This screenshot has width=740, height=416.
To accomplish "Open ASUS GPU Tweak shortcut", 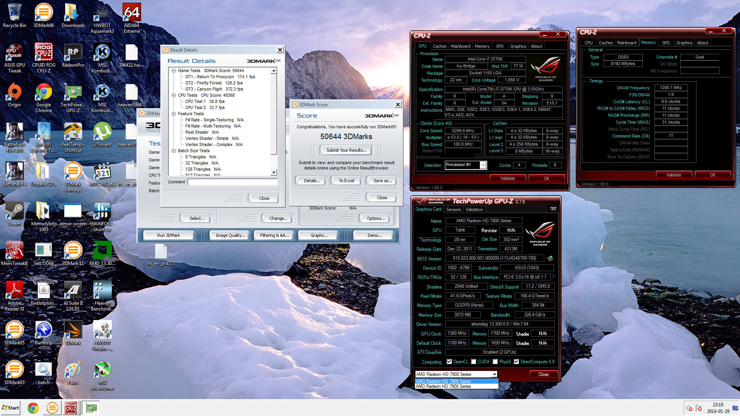I will [x=14, y=58].
